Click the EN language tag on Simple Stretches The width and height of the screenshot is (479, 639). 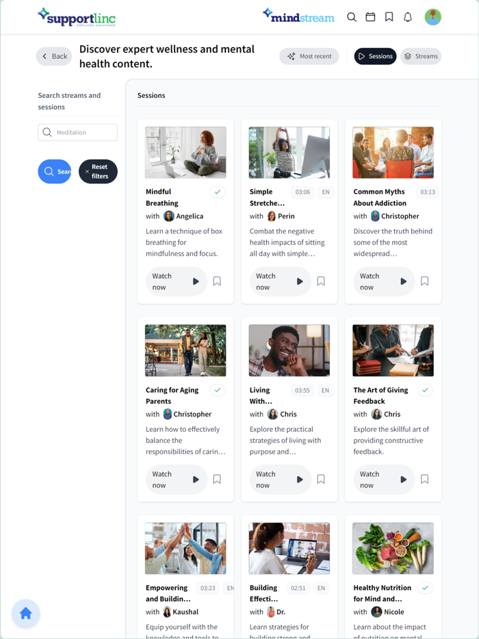click(x=326, y=192)
